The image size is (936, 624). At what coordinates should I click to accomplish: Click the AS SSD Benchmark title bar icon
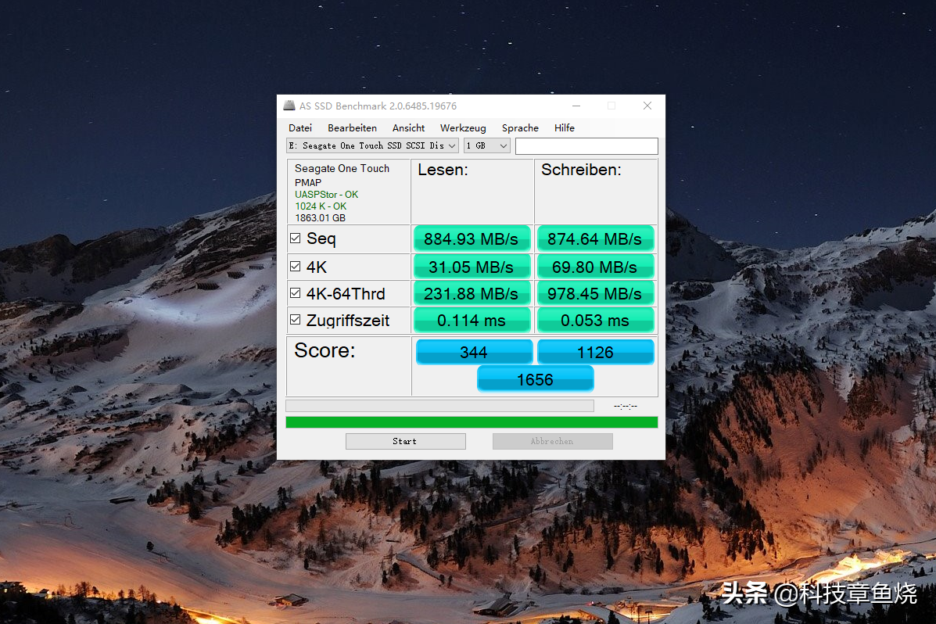(289, 106)
